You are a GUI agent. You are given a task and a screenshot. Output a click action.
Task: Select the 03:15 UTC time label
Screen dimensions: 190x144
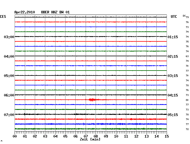click(x=173, y=76)
